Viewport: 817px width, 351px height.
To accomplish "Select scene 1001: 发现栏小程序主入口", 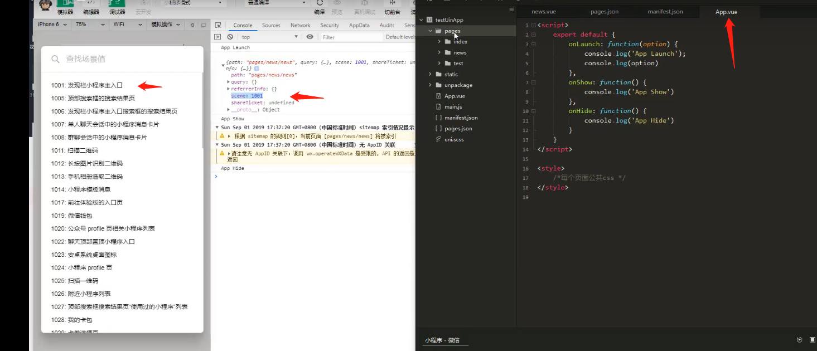I will coord(86,85).
